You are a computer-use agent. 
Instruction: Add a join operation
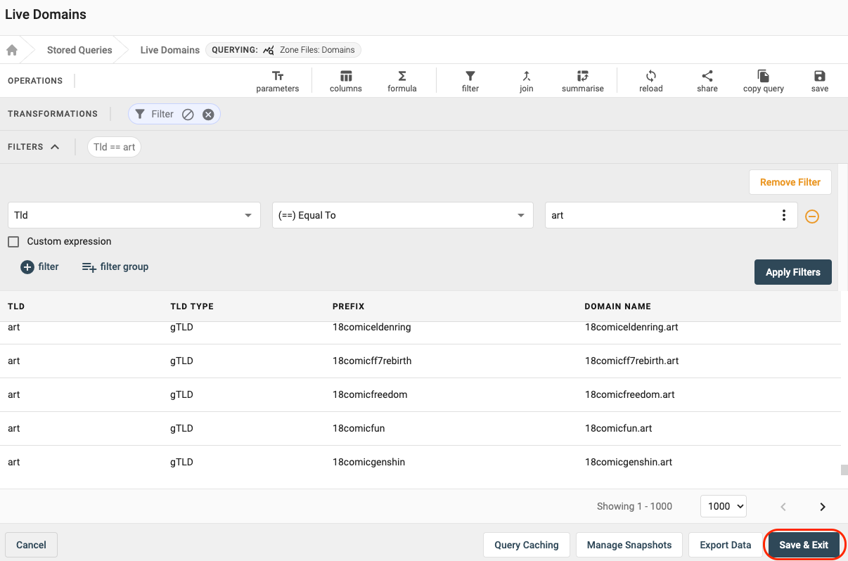point(526,81)
